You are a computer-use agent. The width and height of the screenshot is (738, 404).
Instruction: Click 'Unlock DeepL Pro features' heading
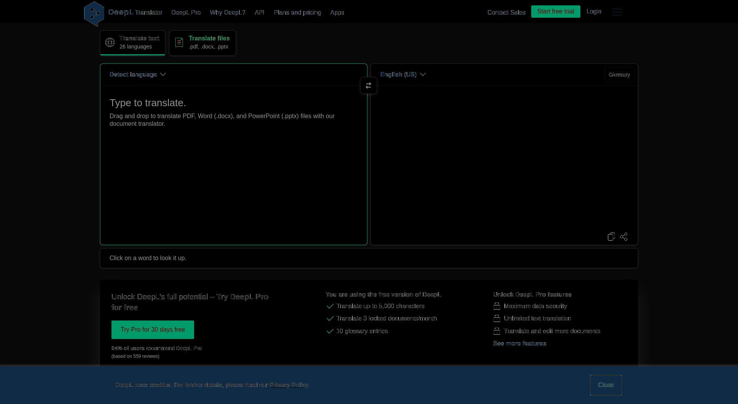click(x=532, y=295)
